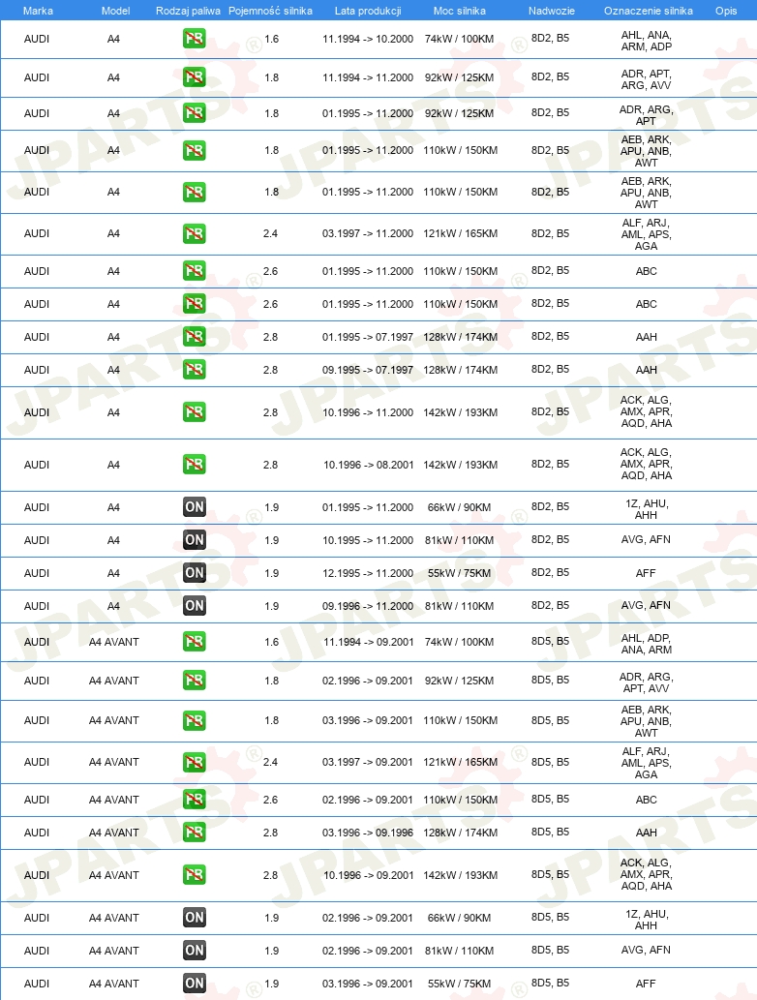Screen dimensions: 757x1000
Task: Click petrol icon in A4 AVANT 1.8 110kW row
Action: pos(194,720)
